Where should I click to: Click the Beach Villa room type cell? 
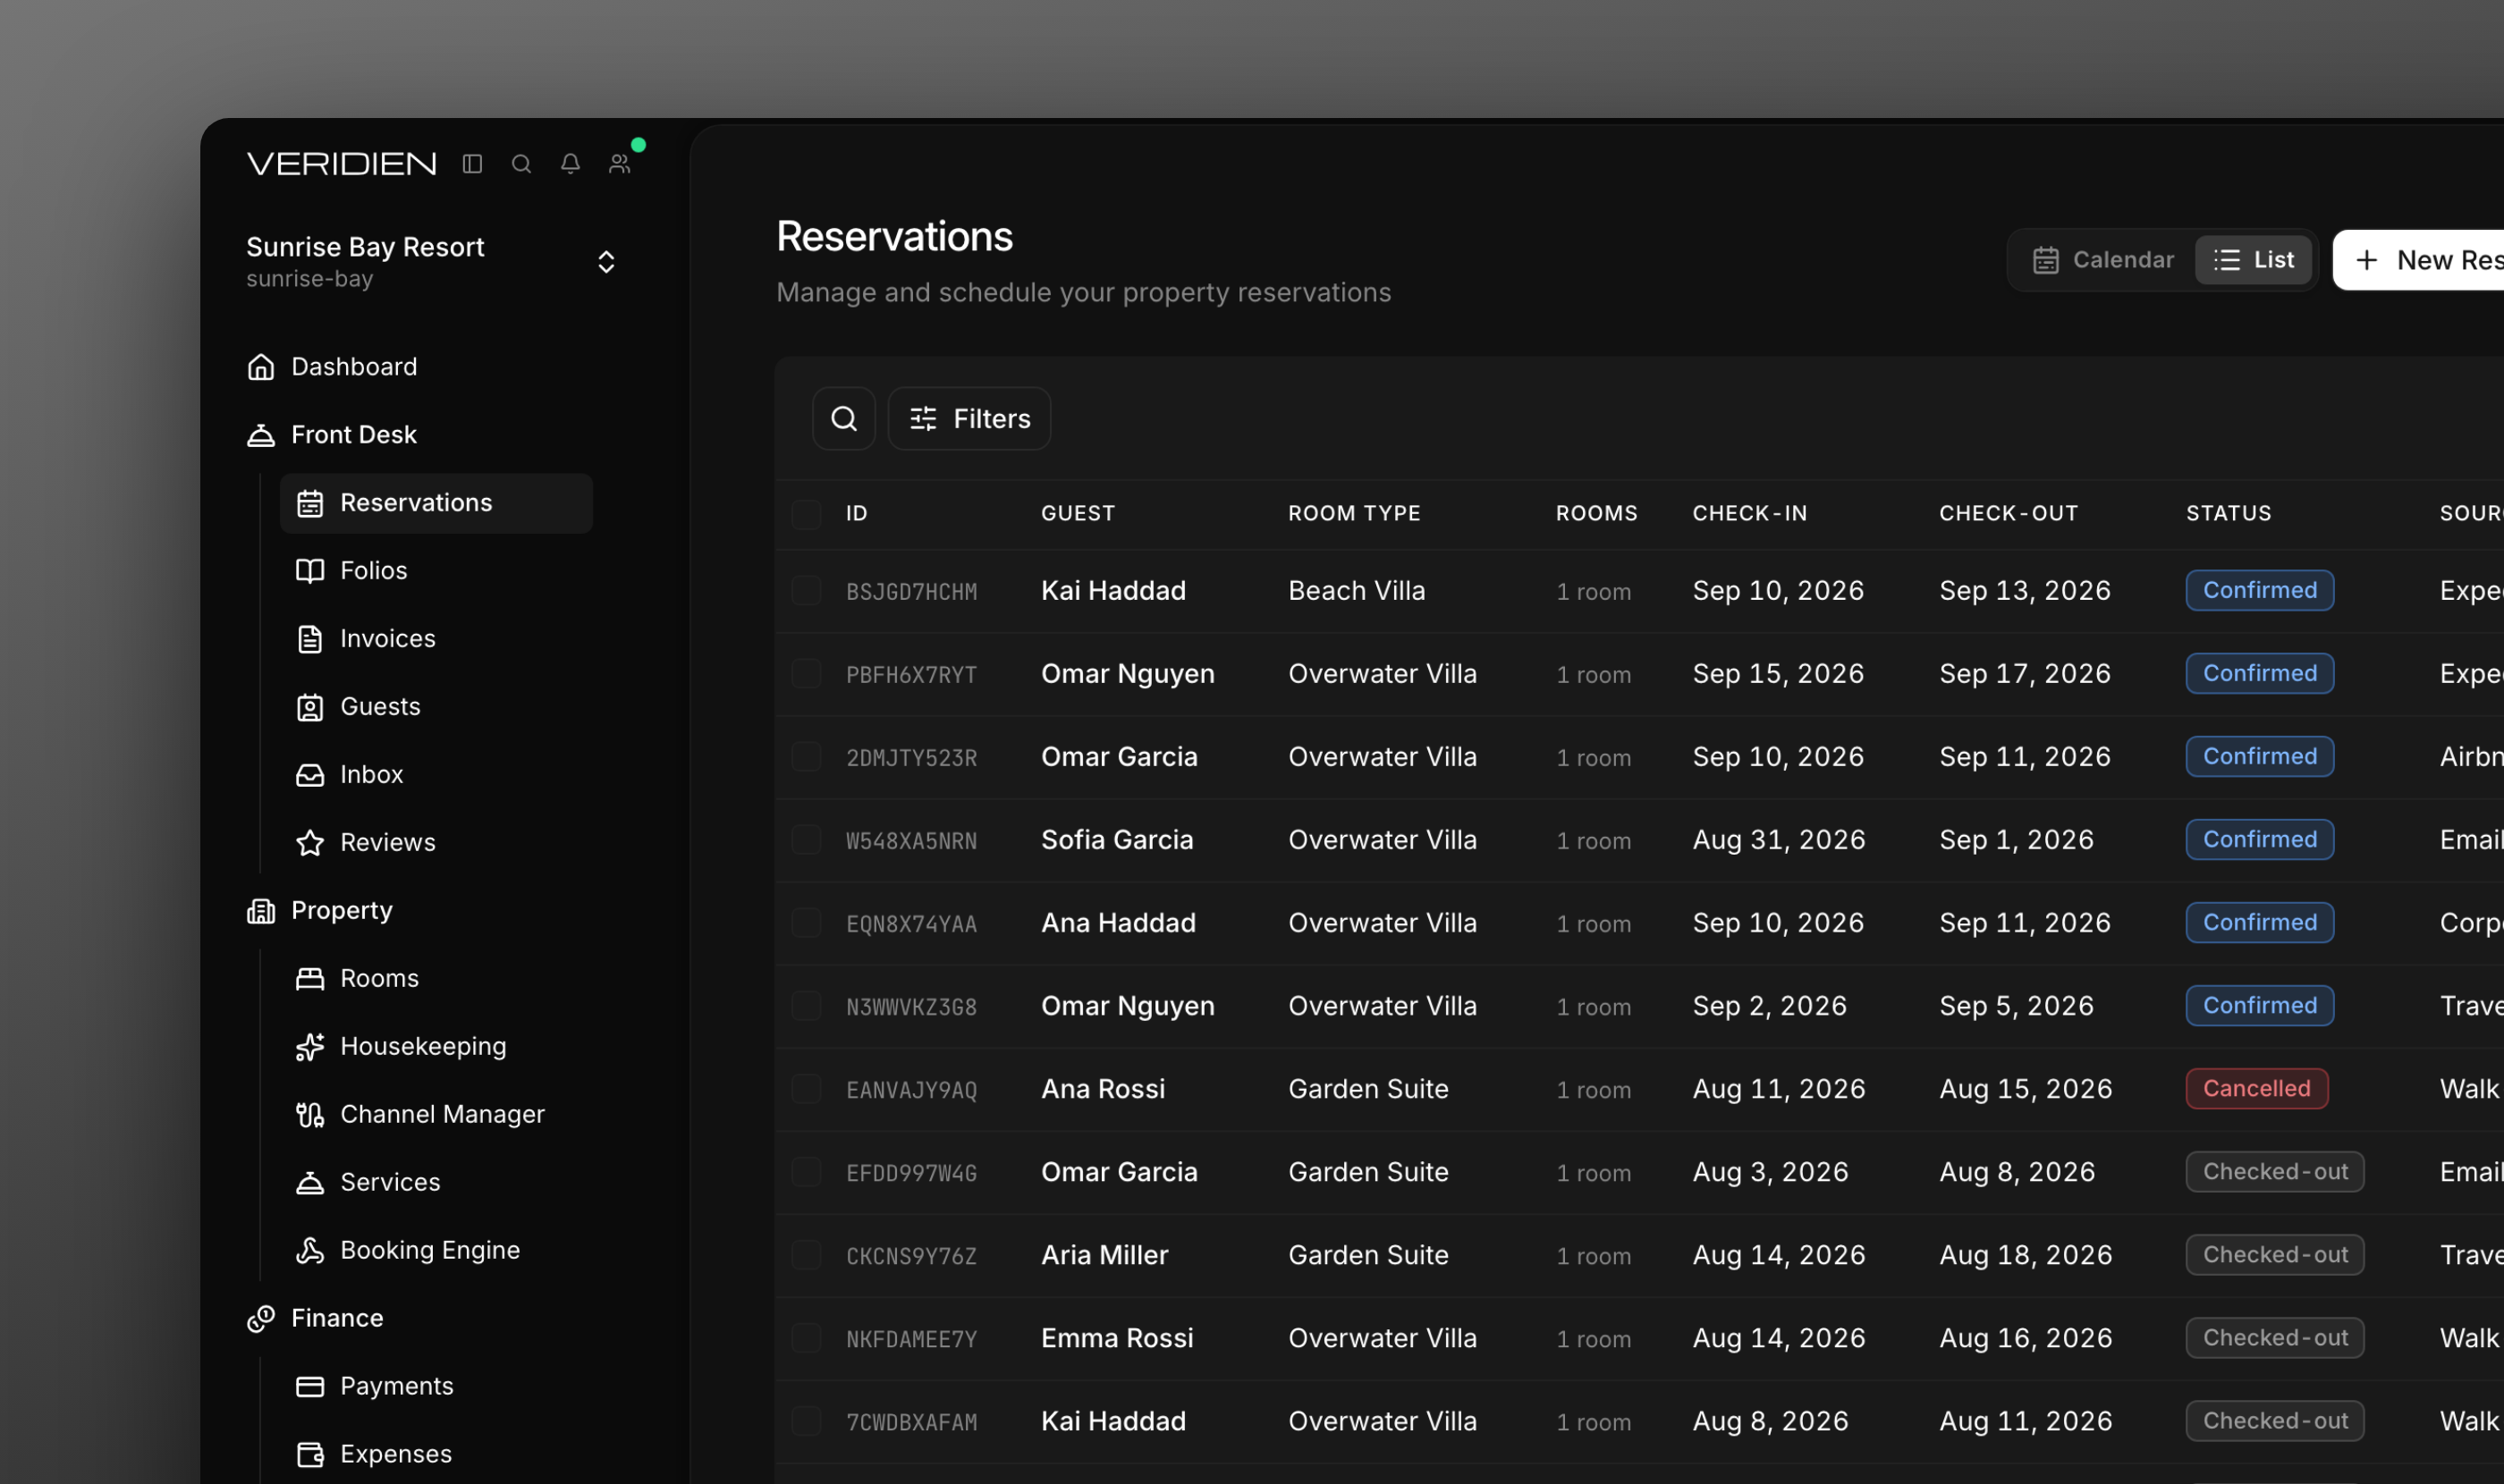click(1356, 591)
